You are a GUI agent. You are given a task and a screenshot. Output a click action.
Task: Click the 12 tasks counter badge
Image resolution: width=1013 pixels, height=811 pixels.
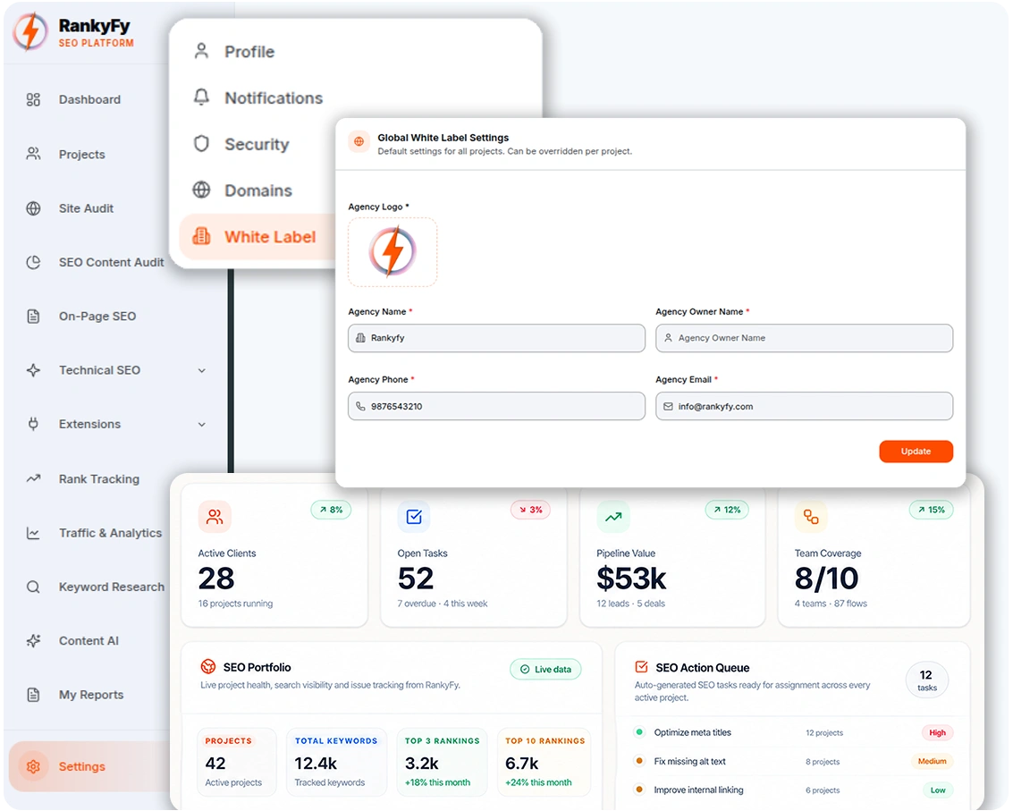[x=926, y=680]
